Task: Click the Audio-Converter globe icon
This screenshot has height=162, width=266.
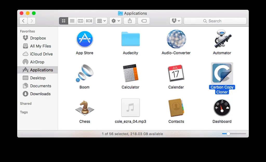Action: point(176,39)
